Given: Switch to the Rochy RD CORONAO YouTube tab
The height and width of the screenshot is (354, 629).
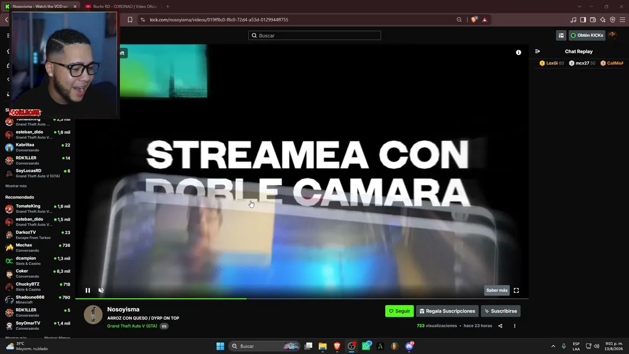Looking at the screenshot, I should click(x=120, y=6).
